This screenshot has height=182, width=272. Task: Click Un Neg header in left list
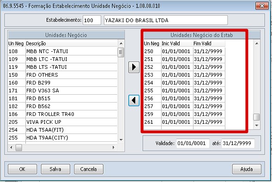point(17,43)
